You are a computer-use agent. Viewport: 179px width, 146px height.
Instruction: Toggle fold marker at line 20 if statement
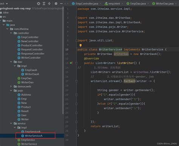[76, 95]
